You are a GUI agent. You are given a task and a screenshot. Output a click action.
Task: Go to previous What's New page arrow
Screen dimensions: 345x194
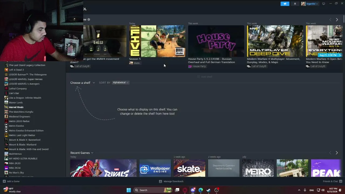[330, 20]
